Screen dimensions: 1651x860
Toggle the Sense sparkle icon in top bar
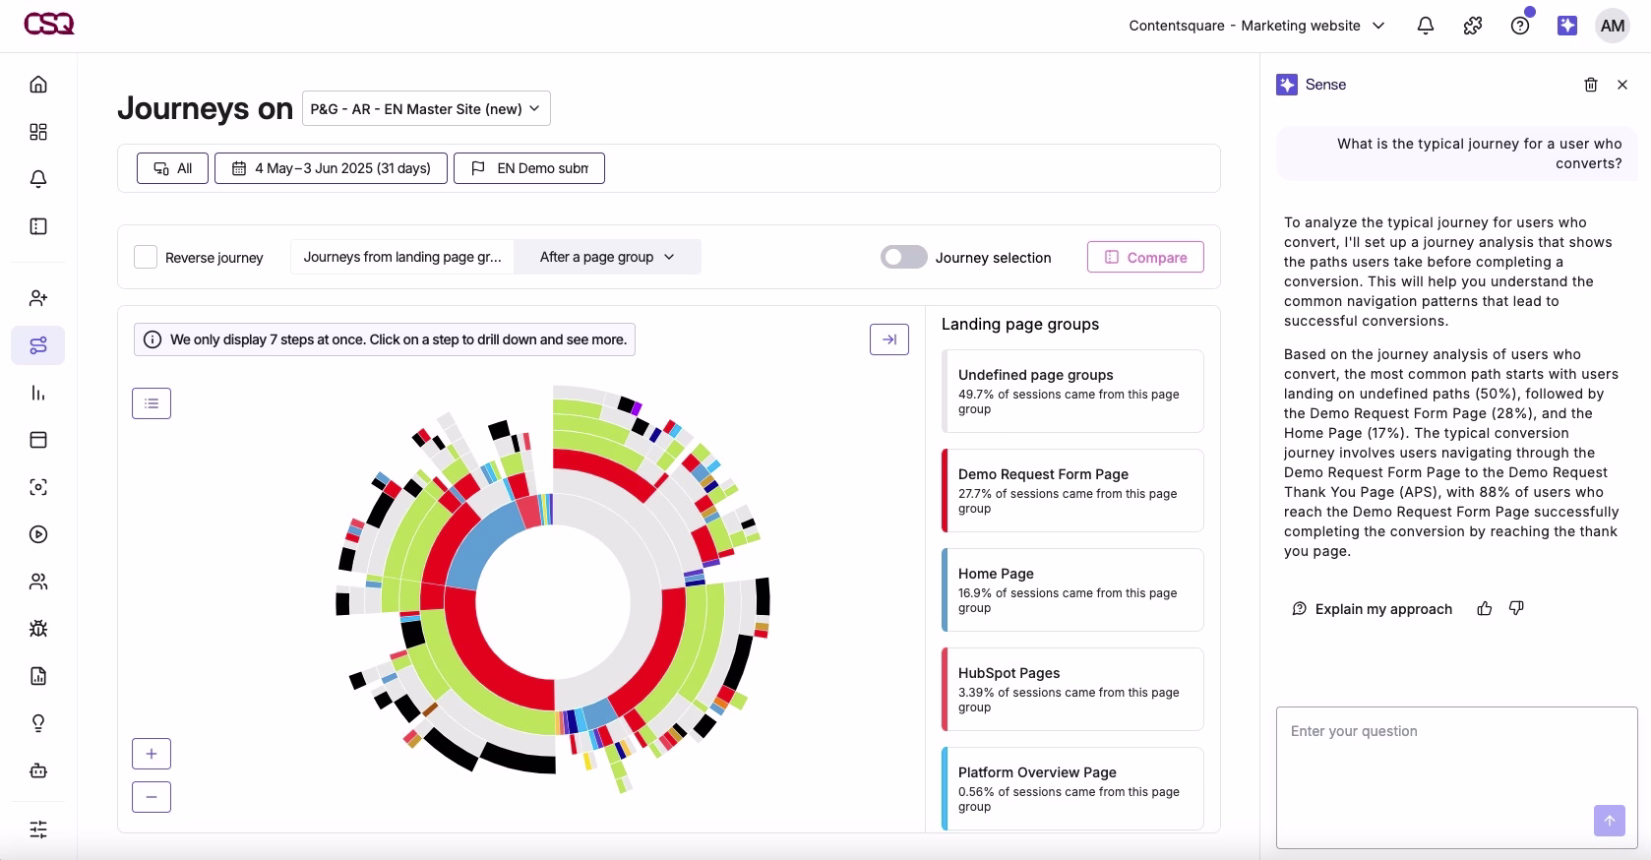click(x=1567, y=27)
